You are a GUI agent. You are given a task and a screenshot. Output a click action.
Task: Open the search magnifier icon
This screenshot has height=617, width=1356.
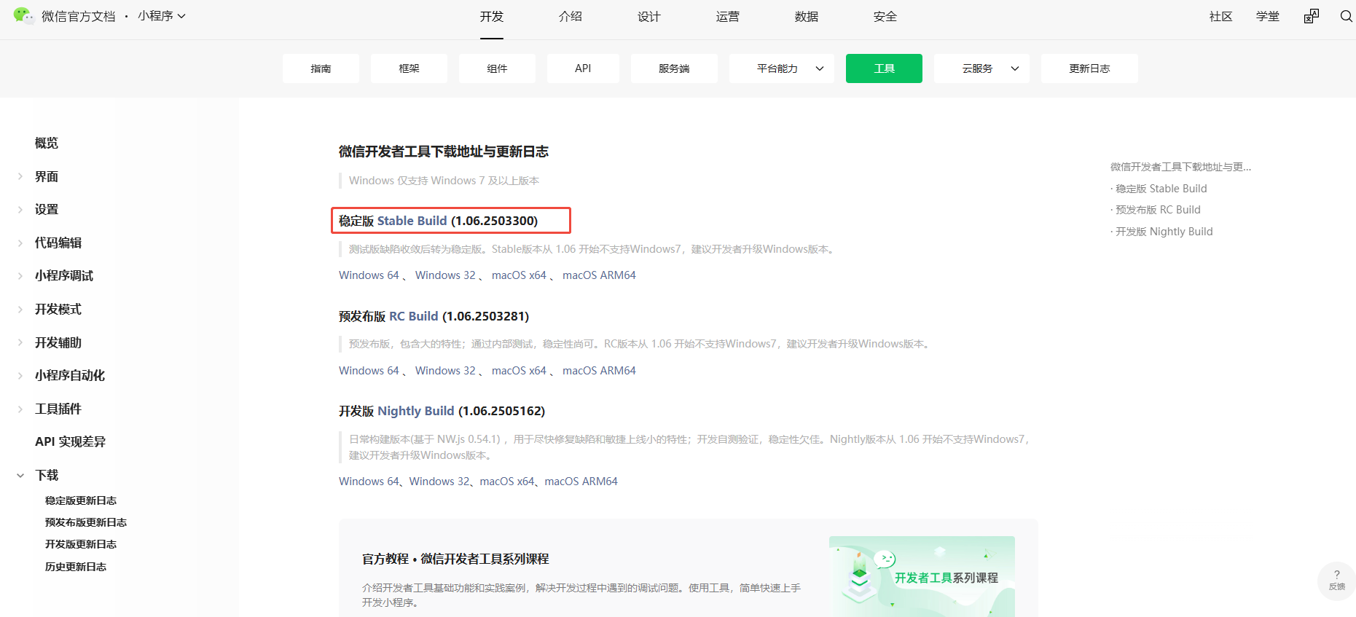point(1347,16)
